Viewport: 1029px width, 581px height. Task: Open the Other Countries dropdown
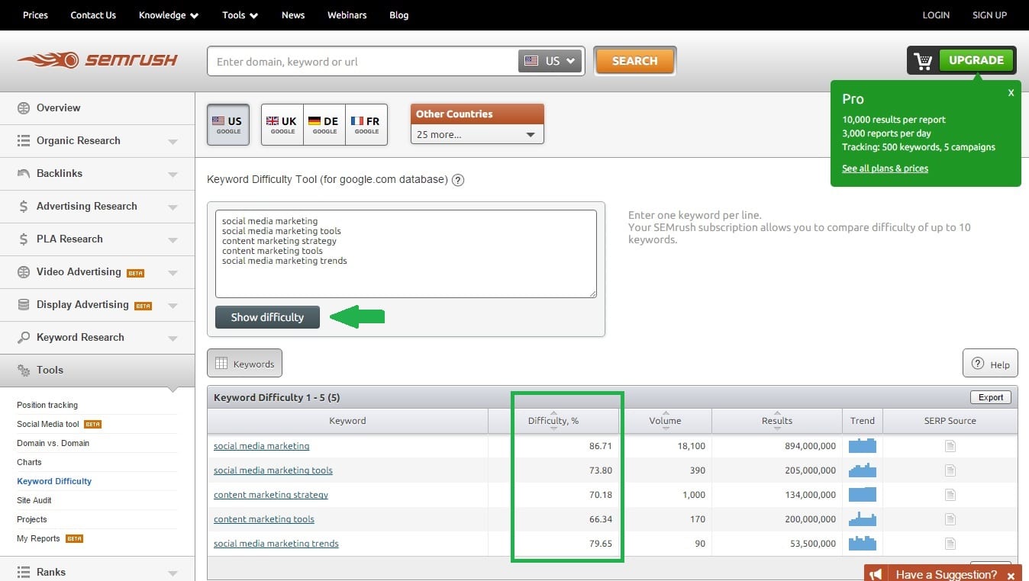point(476,135)
